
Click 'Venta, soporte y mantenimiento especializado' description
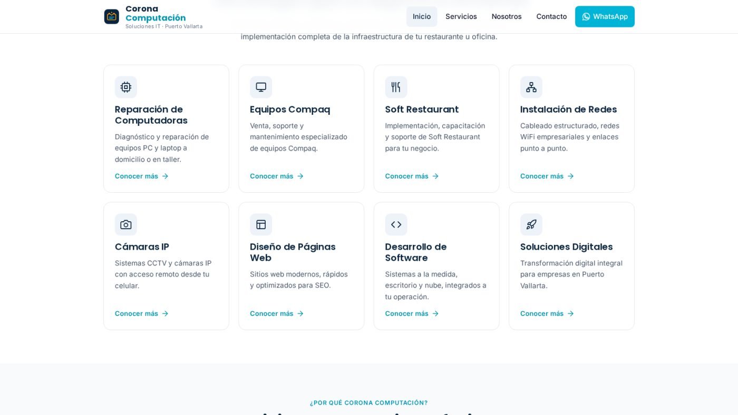[298, 137]
